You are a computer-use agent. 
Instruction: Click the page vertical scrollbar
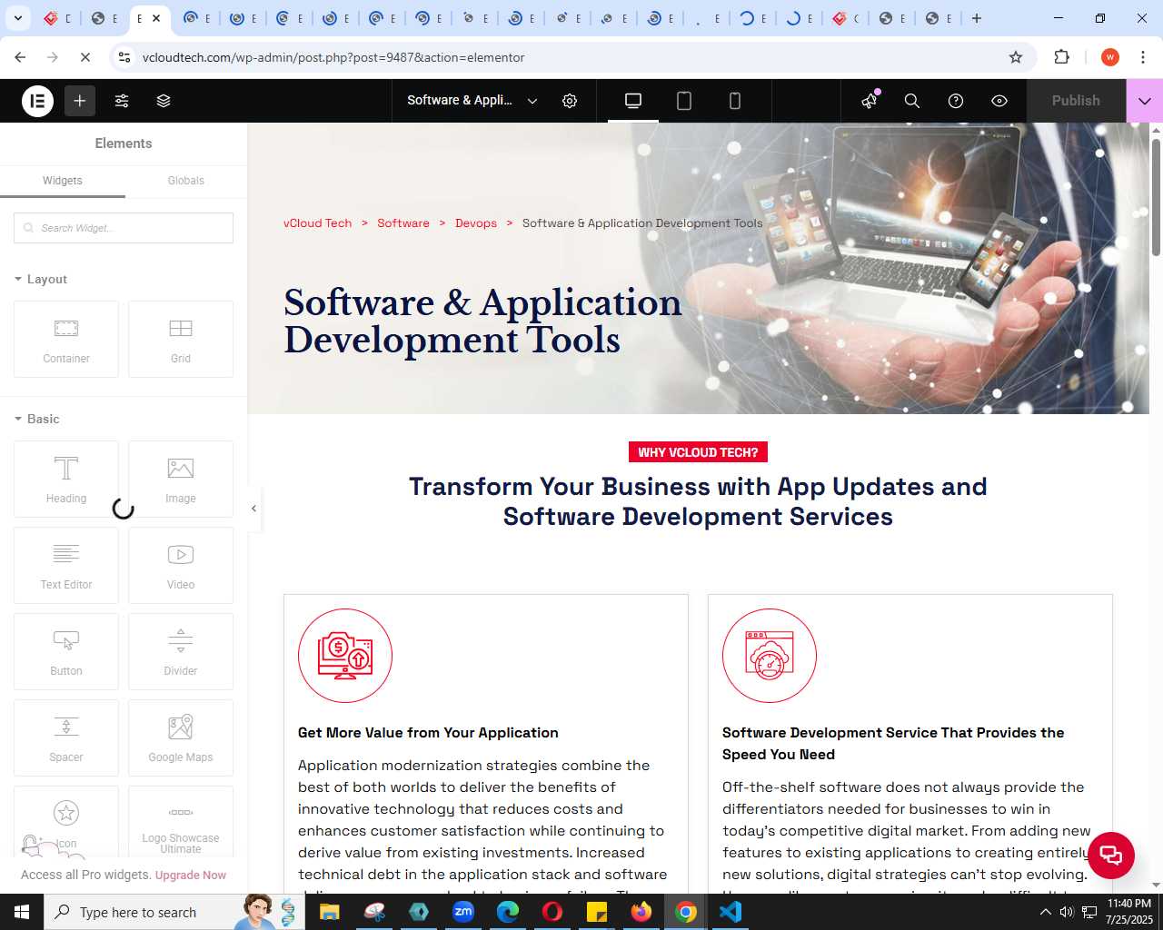[x=1156, y=197]
